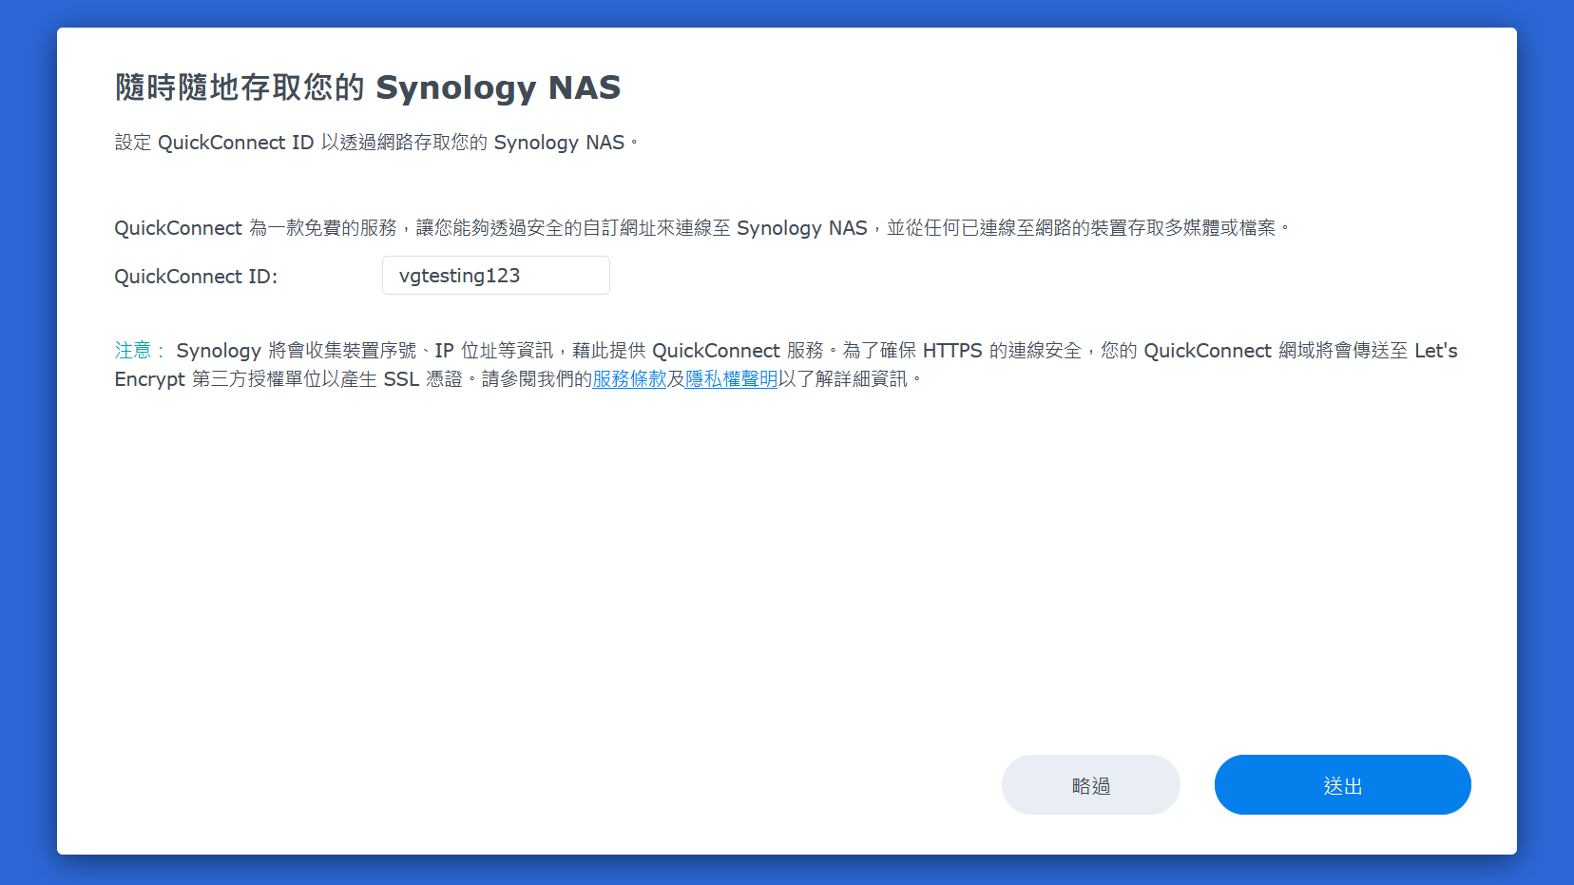Submit with the 送出 button
Screen dimensions: 1574x885
[x=1342, y=785]
